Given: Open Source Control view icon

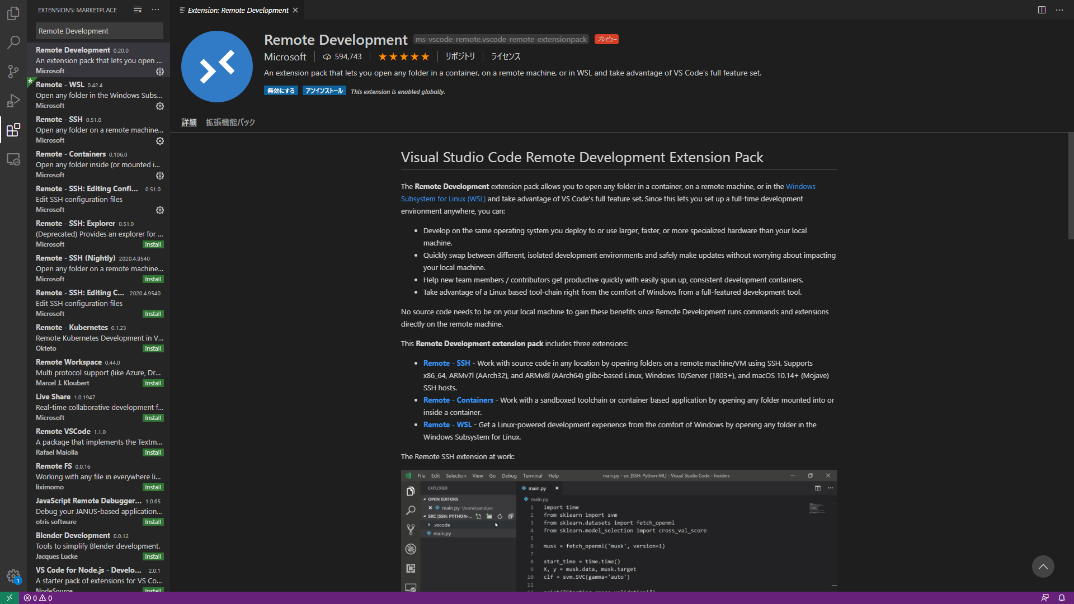Looking at the screenshot, I should [x=13, y=72].
